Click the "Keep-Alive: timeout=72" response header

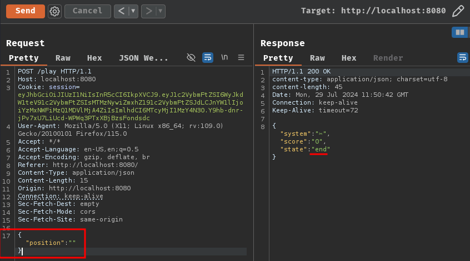click(x=315, y=111)
